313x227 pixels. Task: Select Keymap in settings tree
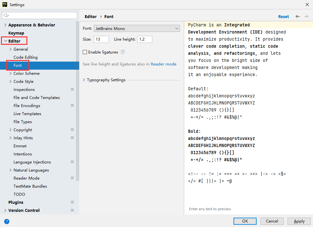16,33
